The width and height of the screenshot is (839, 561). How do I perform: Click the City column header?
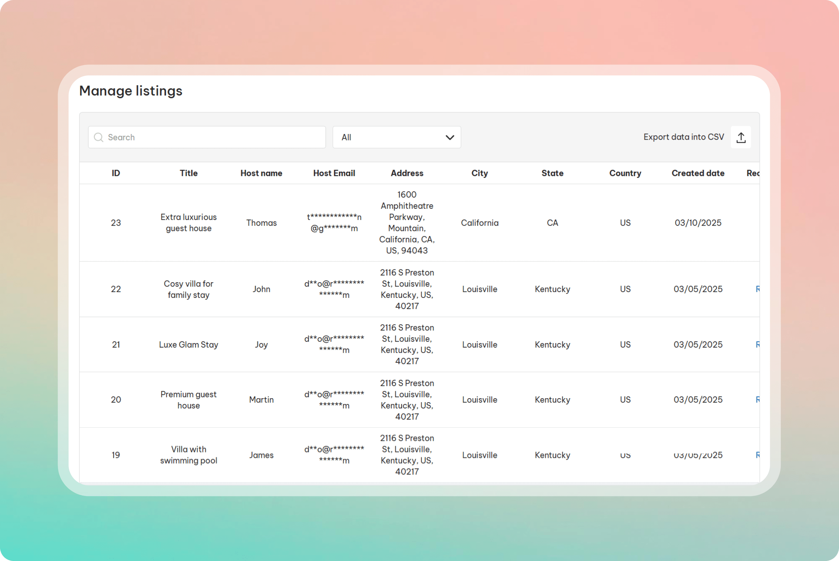point(480,173)
